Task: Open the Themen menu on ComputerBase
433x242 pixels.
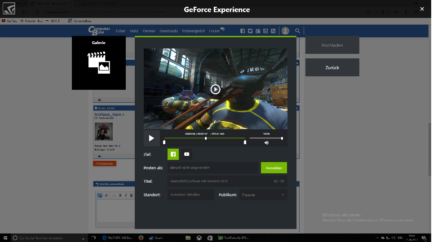Action: [149, 31]
